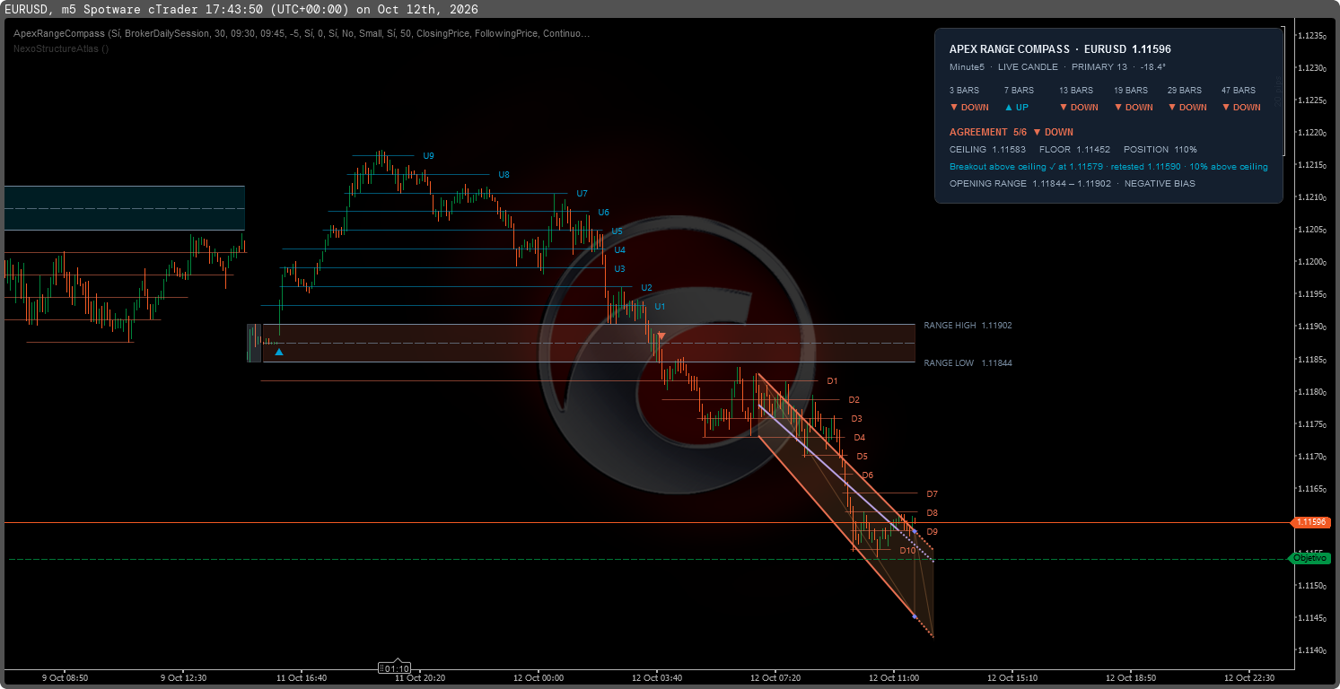Viewport: 1340px width, 689px height.
Task: Click the D1 level label
Action: coord(832,381)
